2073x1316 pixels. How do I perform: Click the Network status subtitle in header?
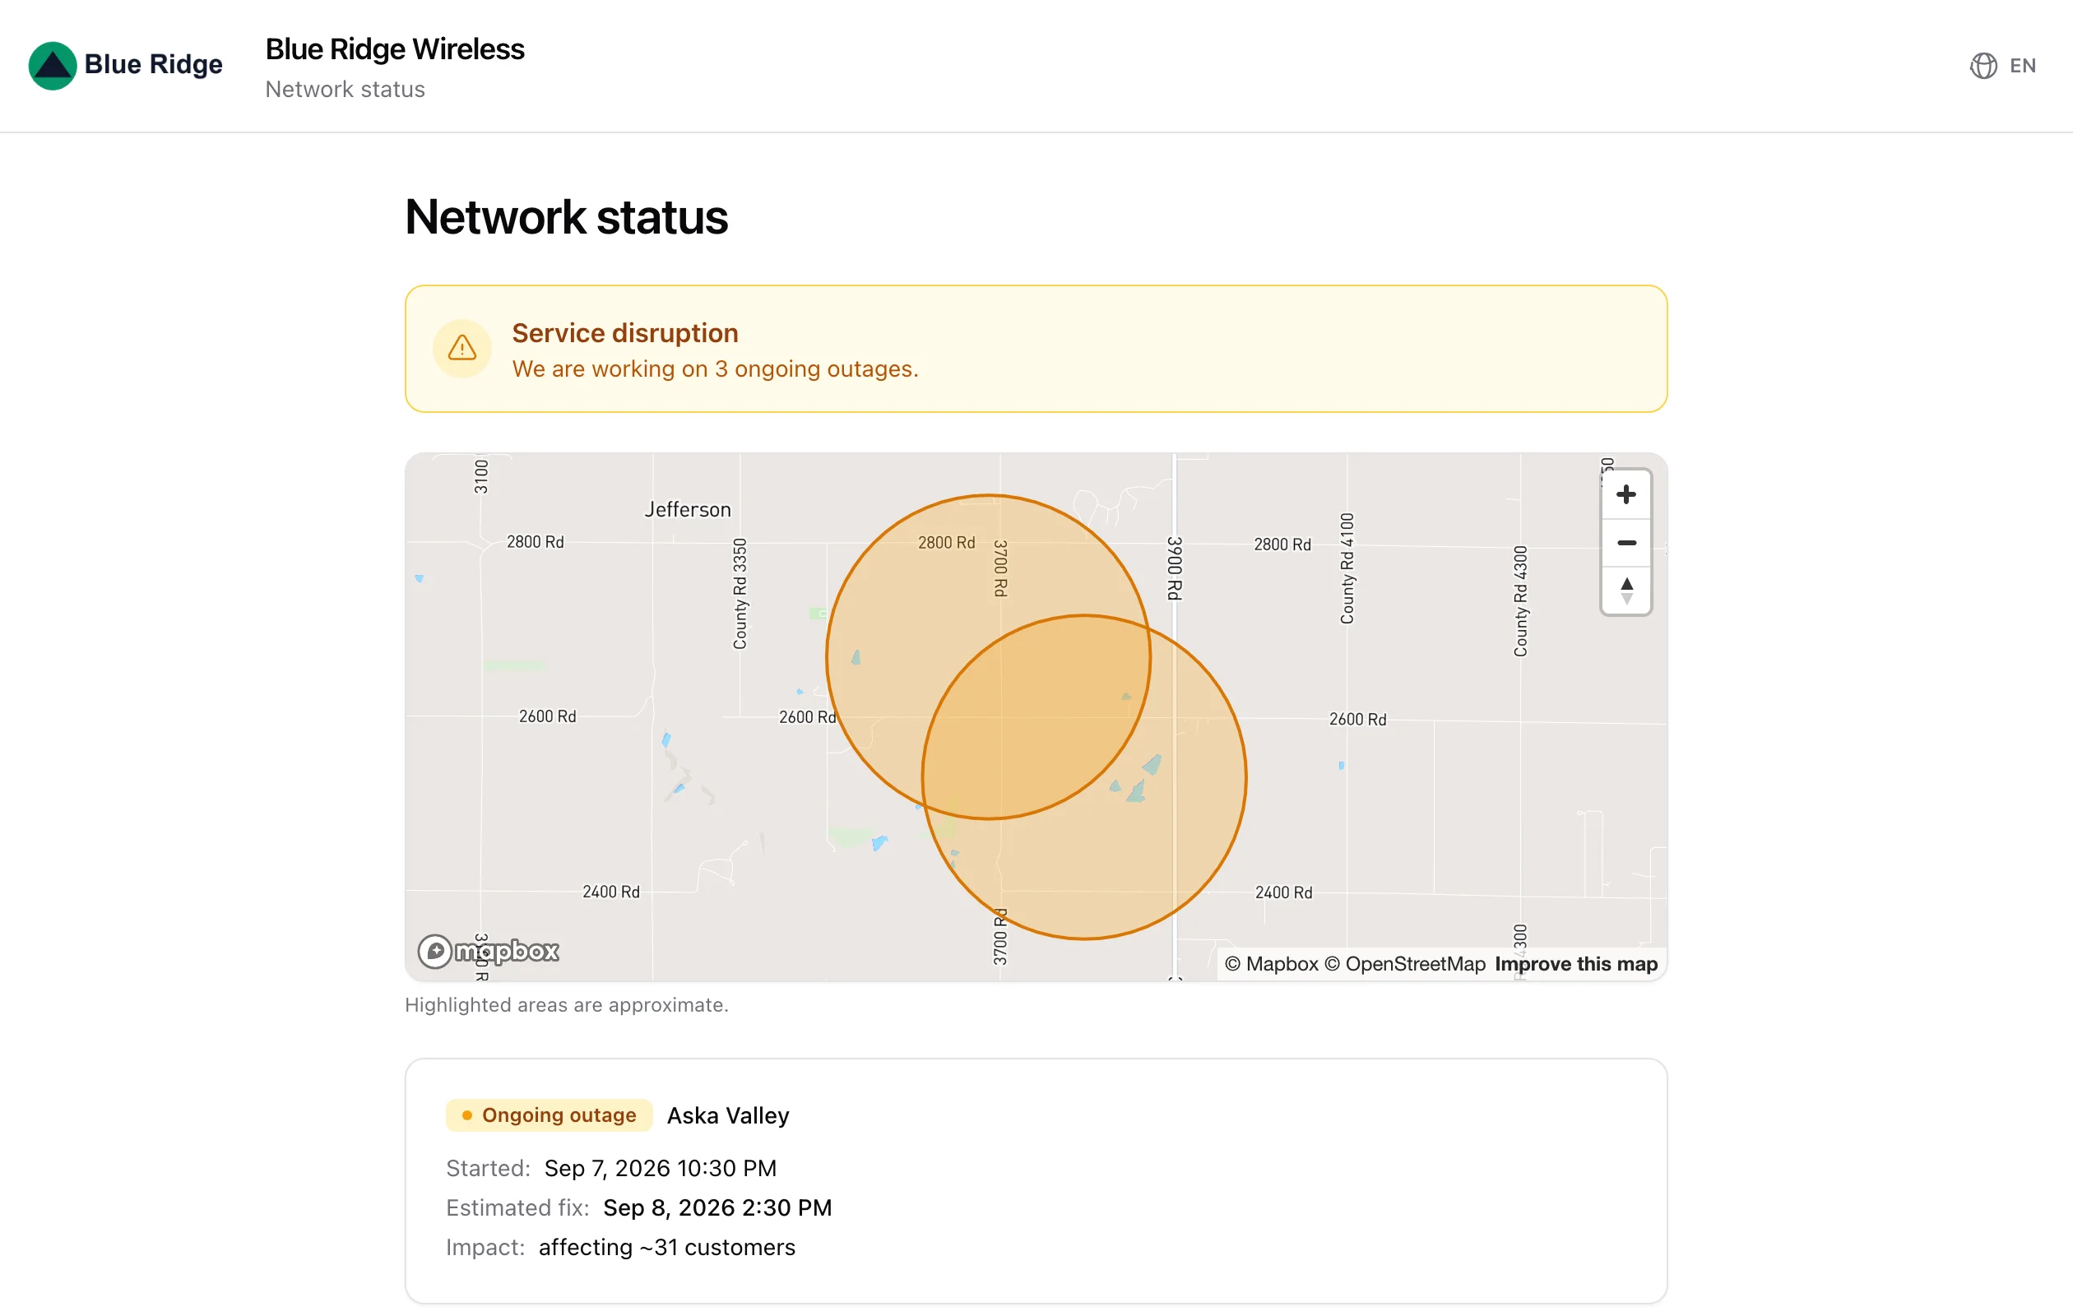point(345,89)
